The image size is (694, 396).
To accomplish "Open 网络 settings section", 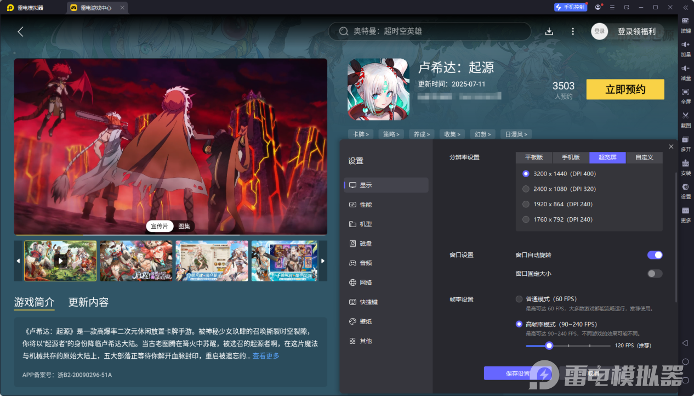I will pyautogui.click(x=386, y=282).
